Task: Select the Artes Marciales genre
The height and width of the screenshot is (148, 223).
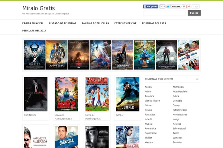Action: point(180,91)
